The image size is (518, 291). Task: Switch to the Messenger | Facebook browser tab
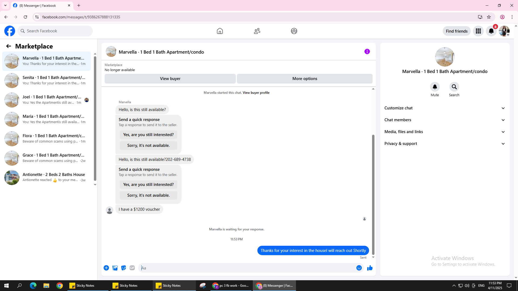[x=42, y=6]
